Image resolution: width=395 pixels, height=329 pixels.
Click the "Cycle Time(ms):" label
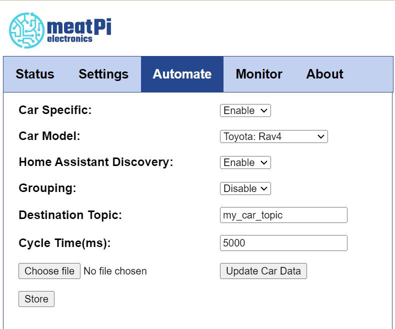coord(64,243)
